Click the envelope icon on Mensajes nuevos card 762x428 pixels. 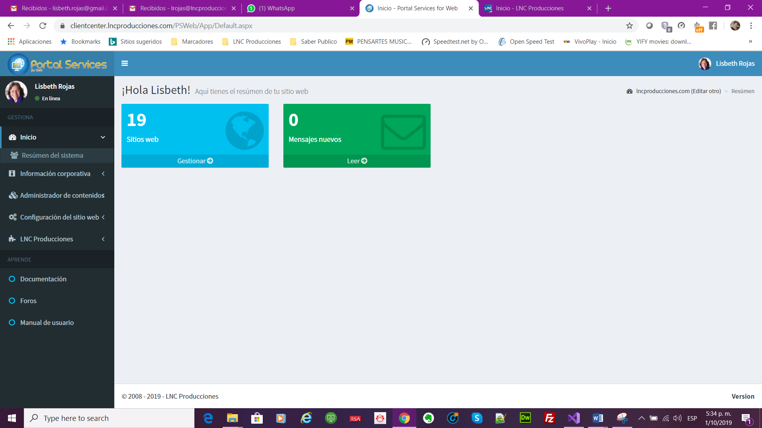tap(403, 132)
